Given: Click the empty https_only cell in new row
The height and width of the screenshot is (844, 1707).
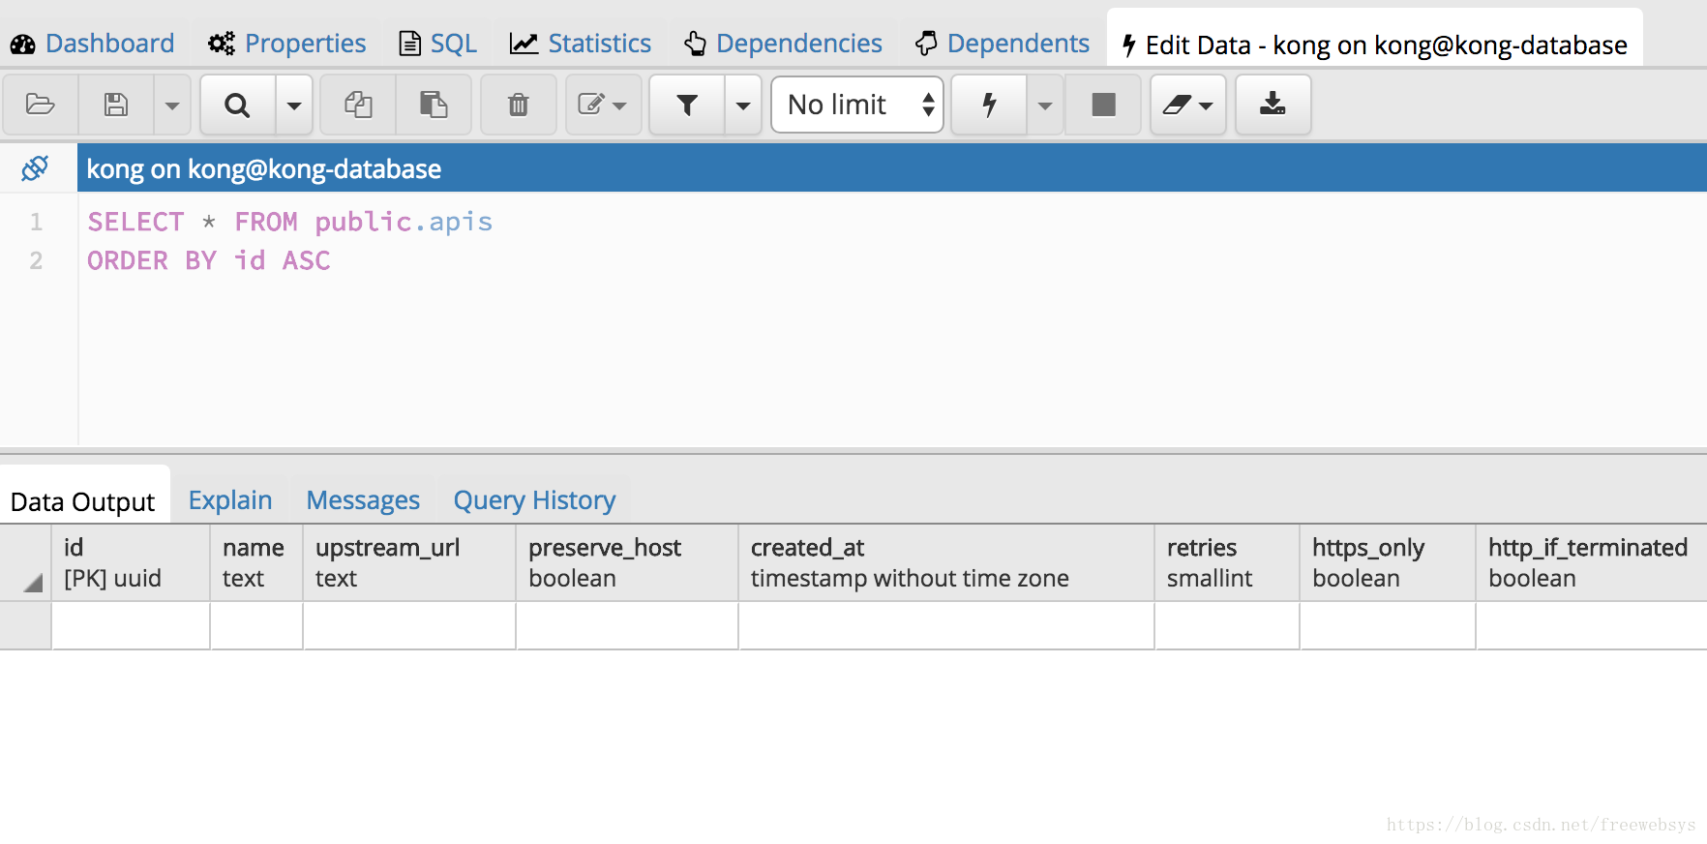Looking at the screenshot, I should (1388, 625).
